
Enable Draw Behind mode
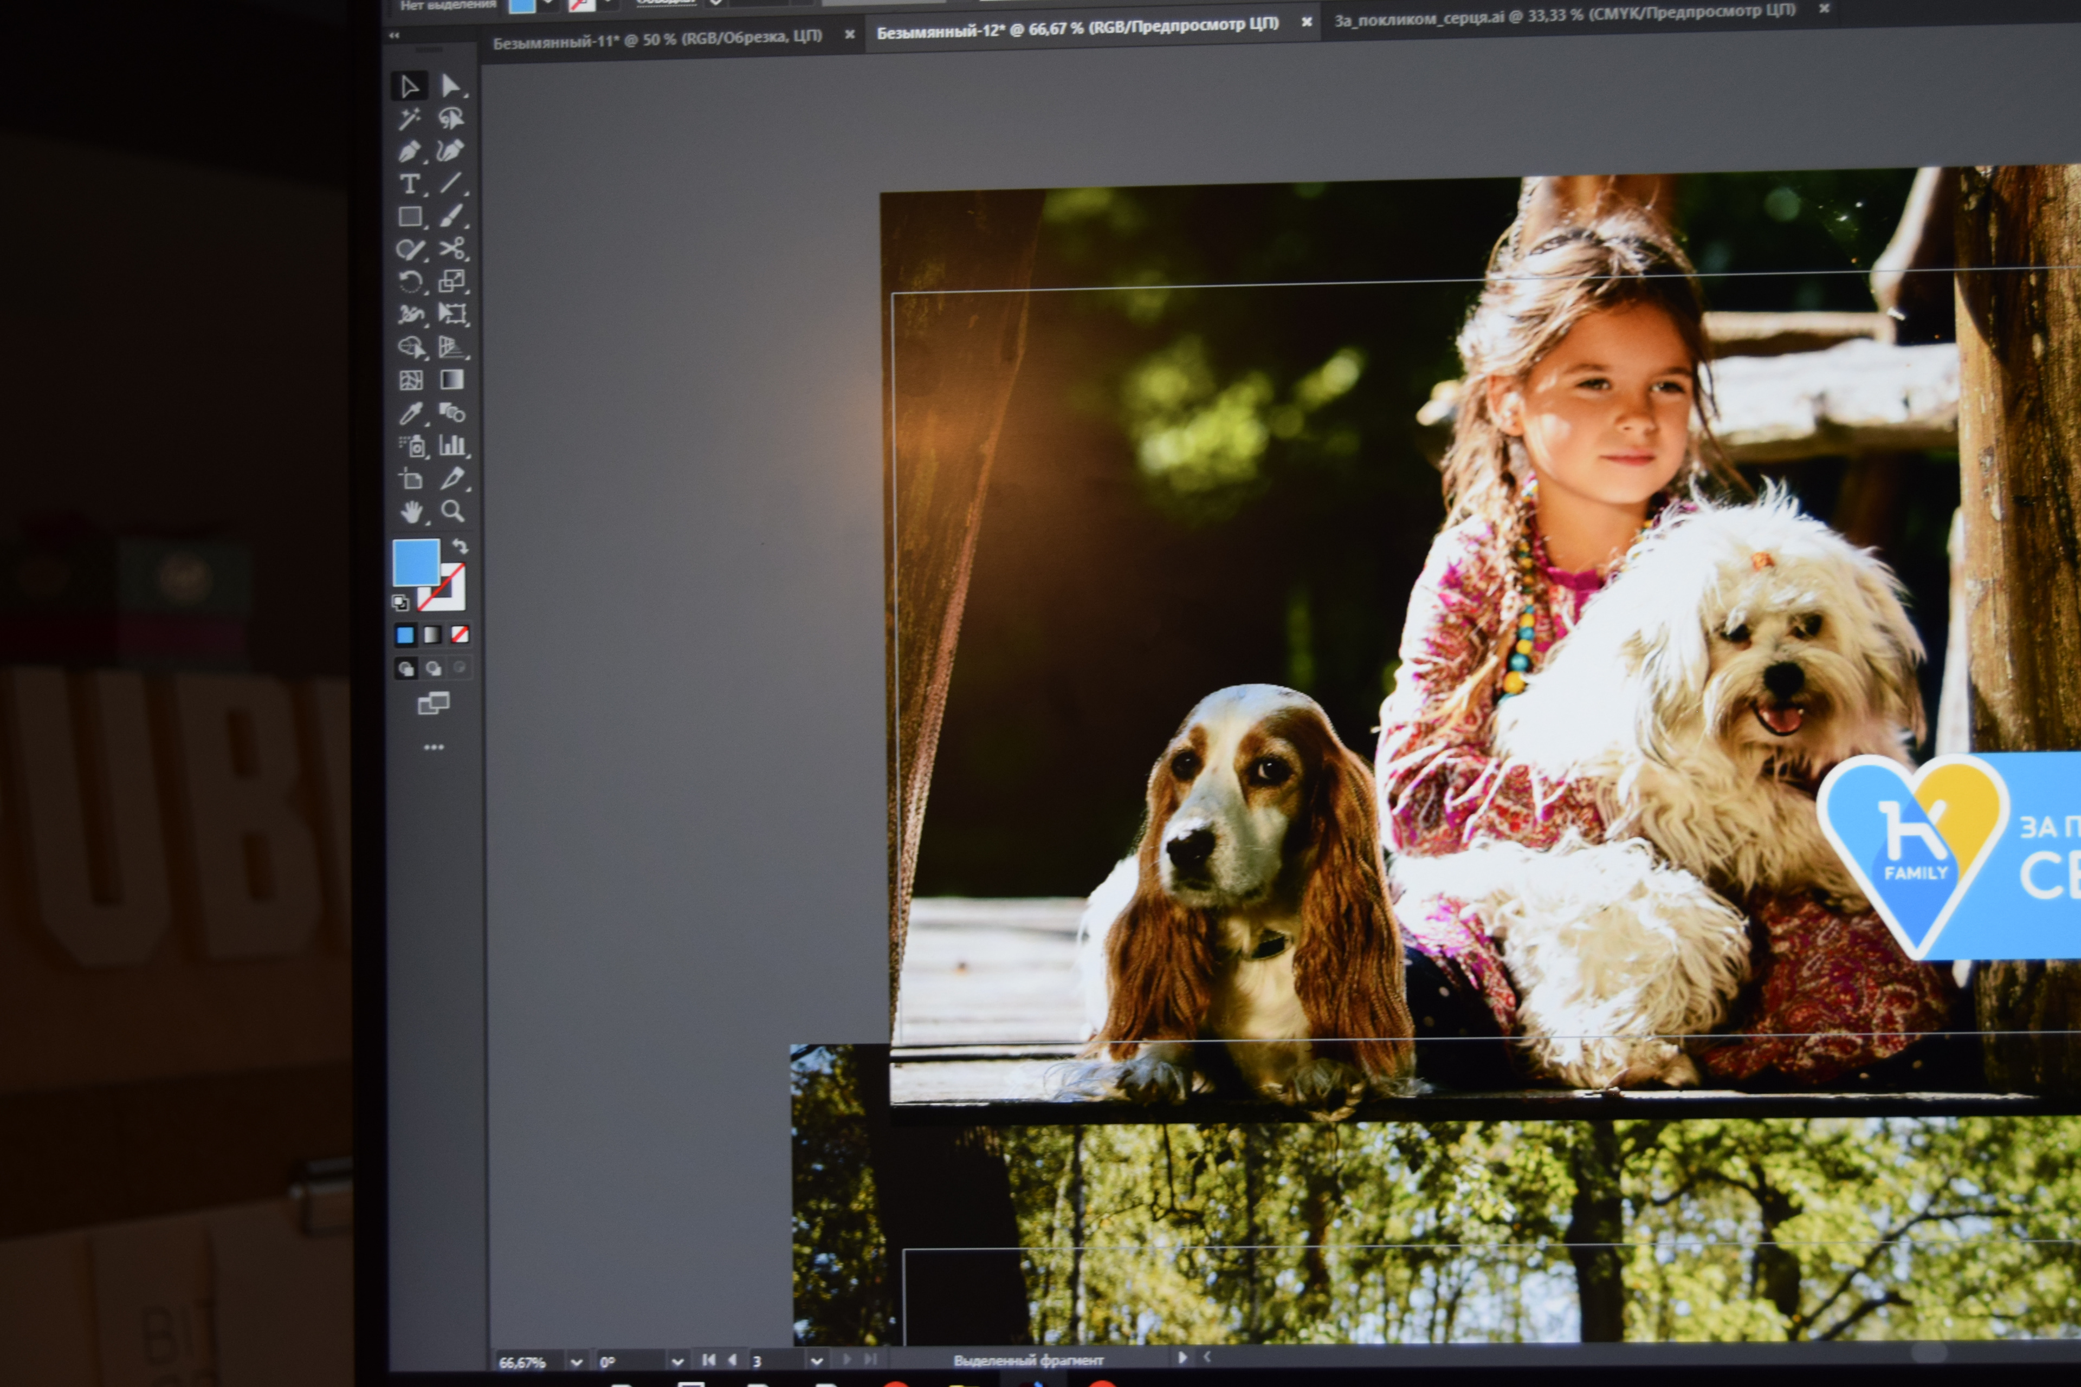click(x=434, y=669)
